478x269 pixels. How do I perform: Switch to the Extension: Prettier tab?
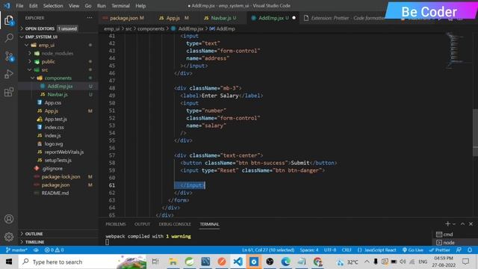[344, 18]
